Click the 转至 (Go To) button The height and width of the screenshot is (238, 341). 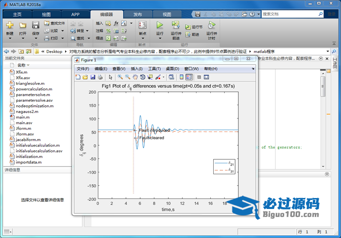coord(77,31)
